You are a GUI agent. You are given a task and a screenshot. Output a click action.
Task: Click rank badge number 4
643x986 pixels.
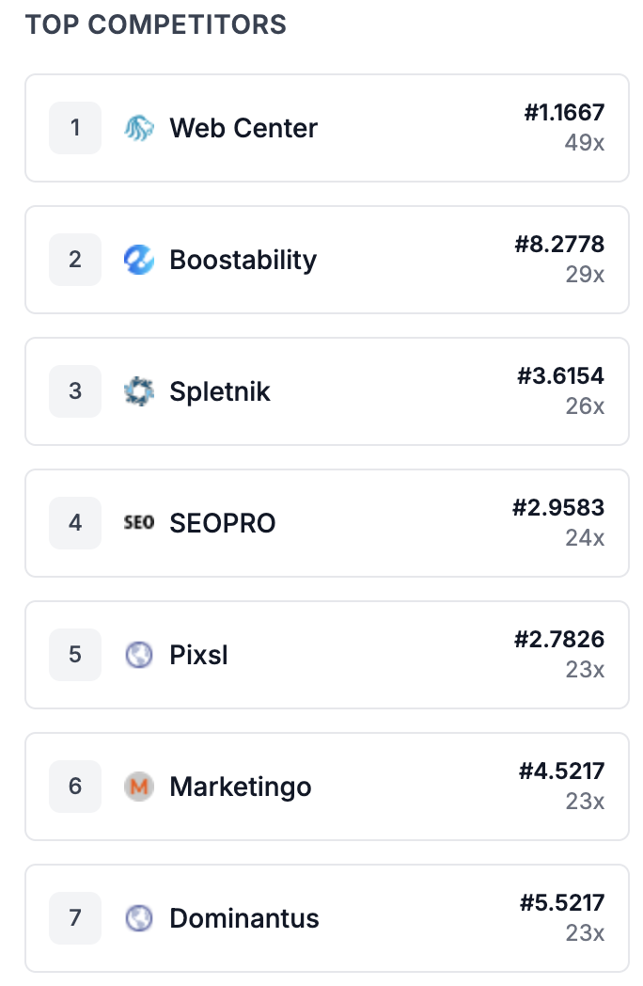click(75, 523)
